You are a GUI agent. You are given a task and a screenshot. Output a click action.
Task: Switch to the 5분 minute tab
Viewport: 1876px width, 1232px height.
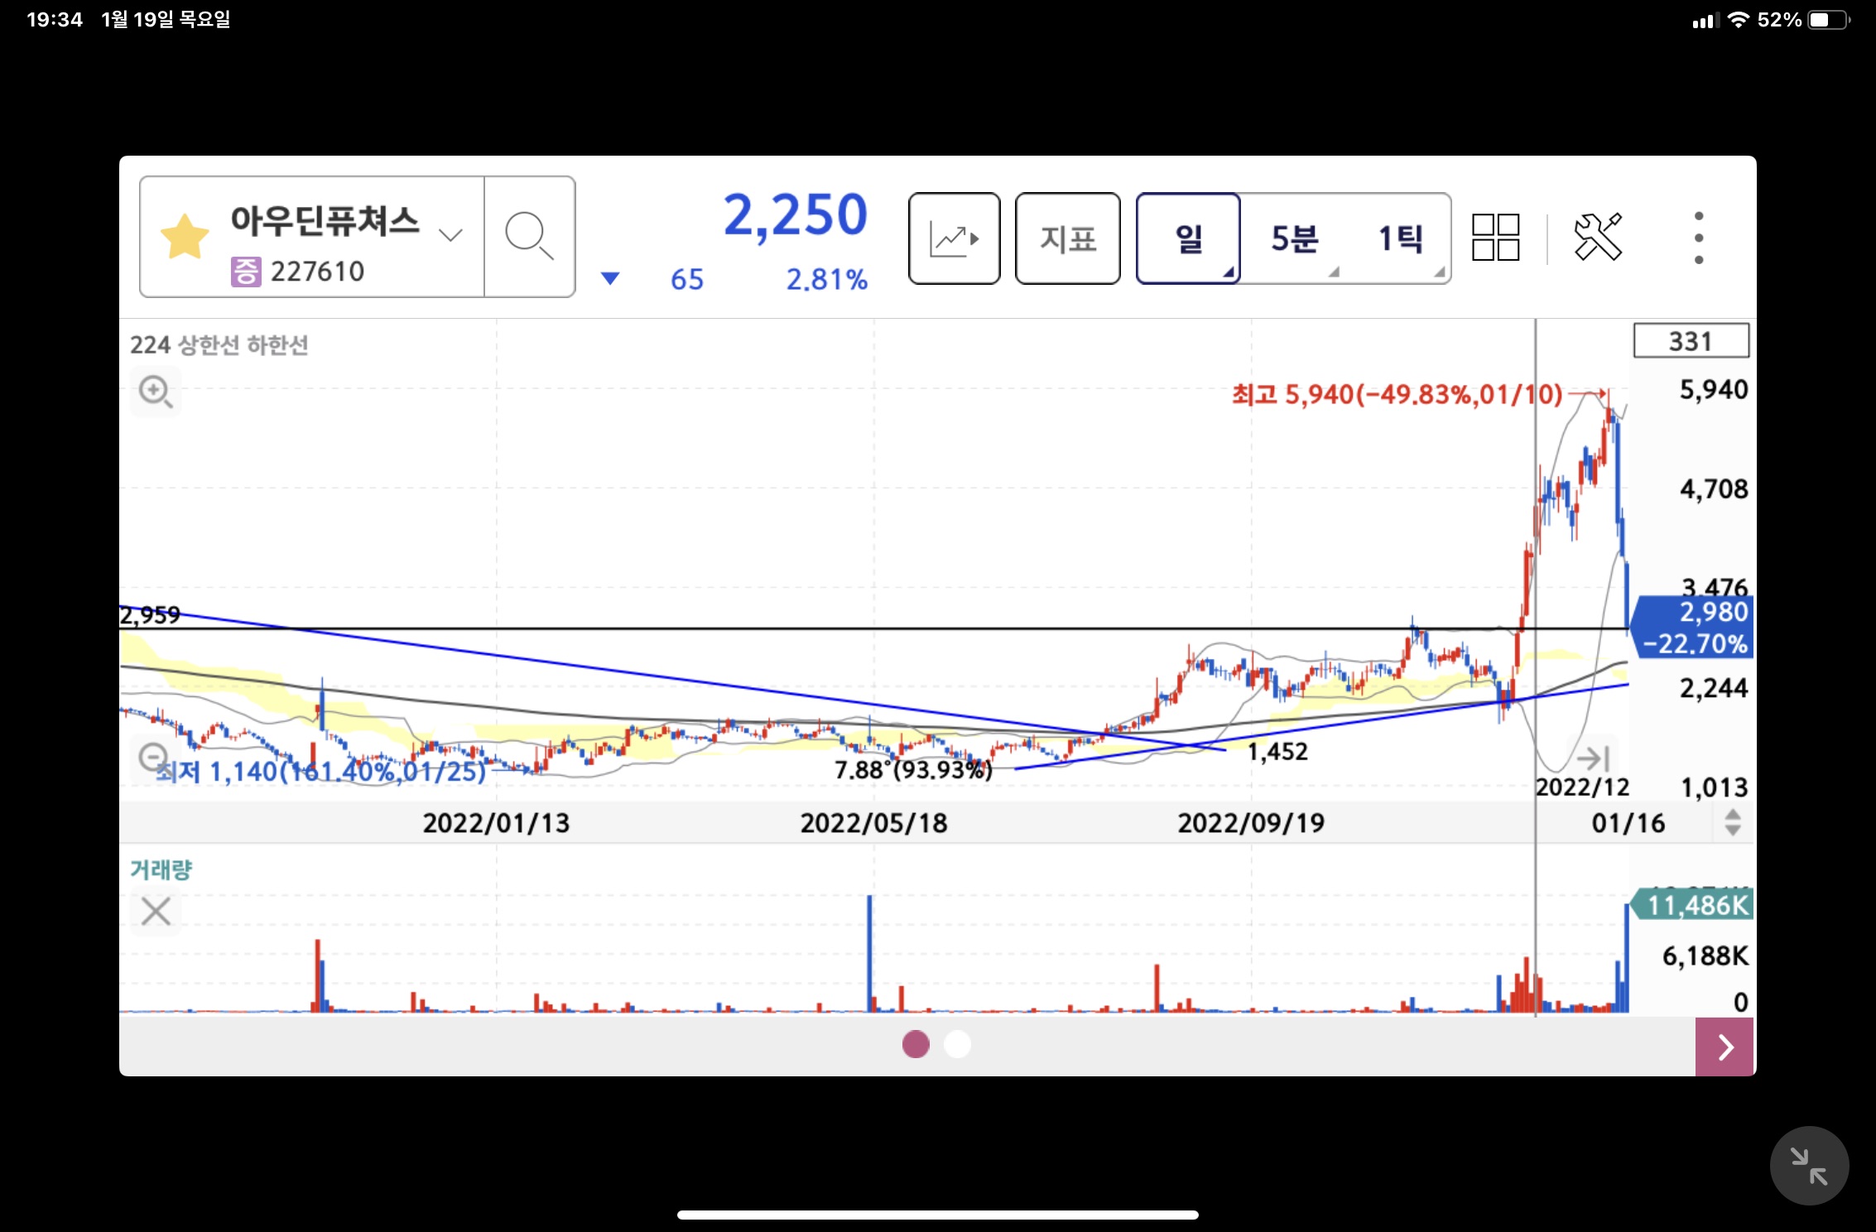tap(1294, 239)
